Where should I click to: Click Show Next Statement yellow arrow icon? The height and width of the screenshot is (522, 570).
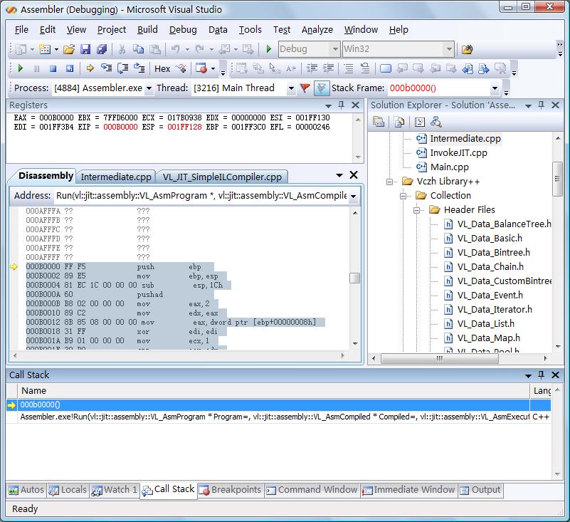click(x=90, y=68)
